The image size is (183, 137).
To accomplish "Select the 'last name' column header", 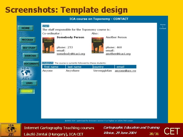I will 79,67.
